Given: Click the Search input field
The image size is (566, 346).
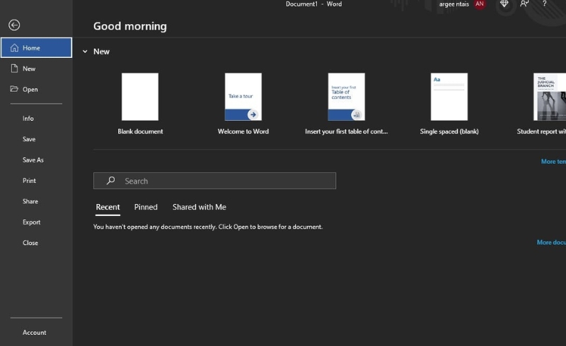Looking at the screenshot, I should pos(215,181).
